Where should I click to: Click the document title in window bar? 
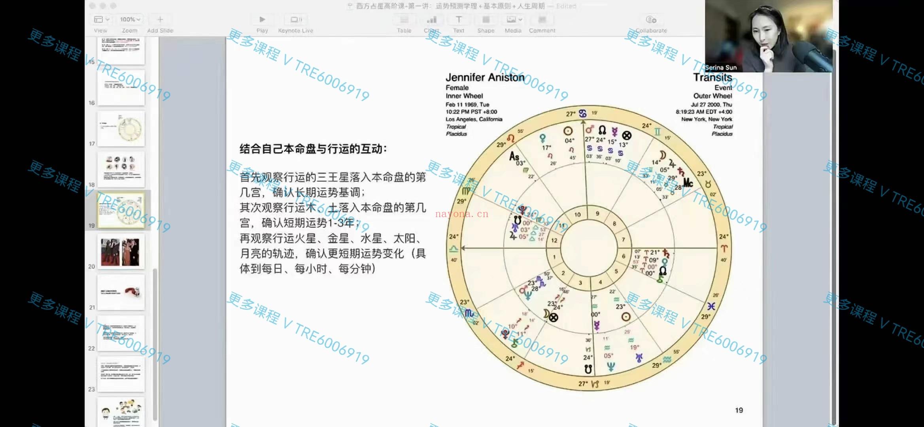tap(450, 6)
